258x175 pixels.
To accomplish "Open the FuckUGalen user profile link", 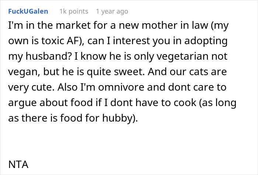I will click(x=28, y=11).
